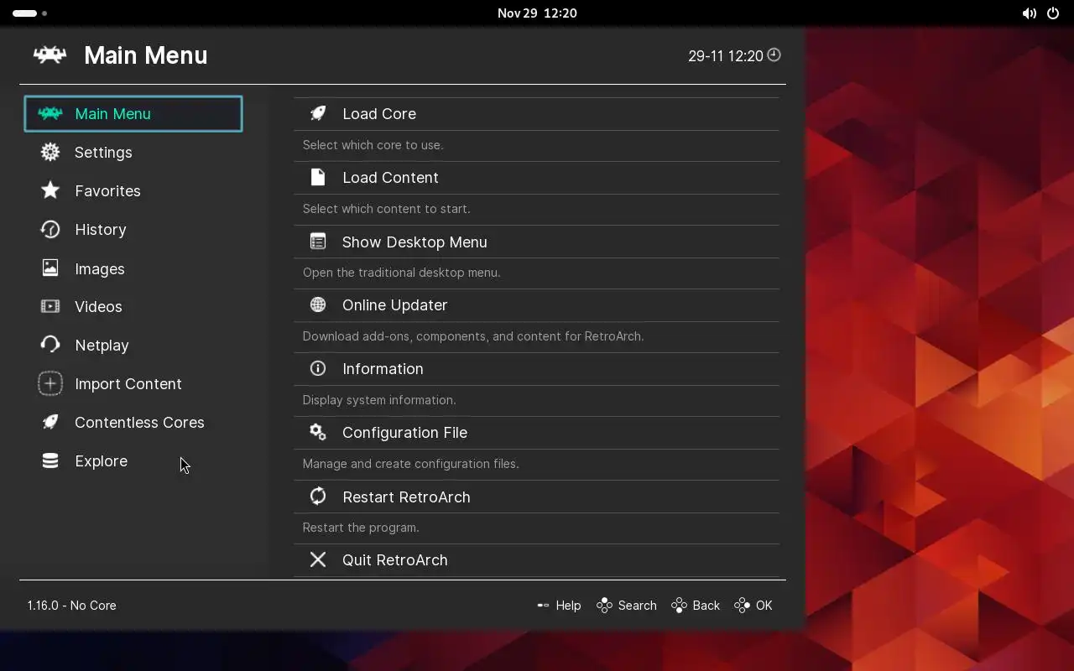The width and height of the screenshot is (1074, 671).
Task: Click the Quit RetroArch X icon
Action: [x=318, y=559]
